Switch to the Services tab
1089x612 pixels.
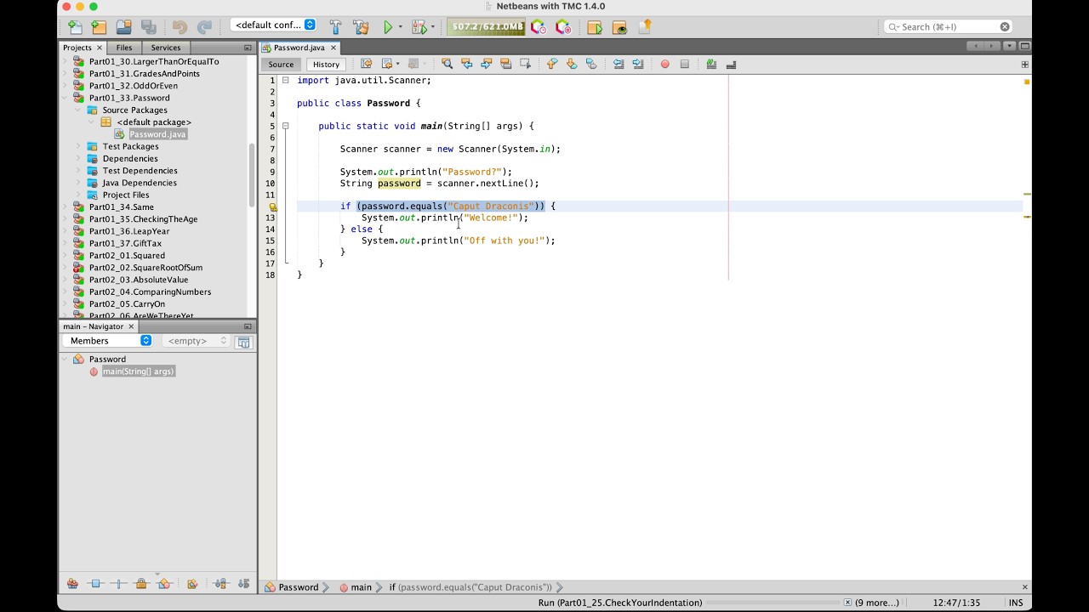165,48
